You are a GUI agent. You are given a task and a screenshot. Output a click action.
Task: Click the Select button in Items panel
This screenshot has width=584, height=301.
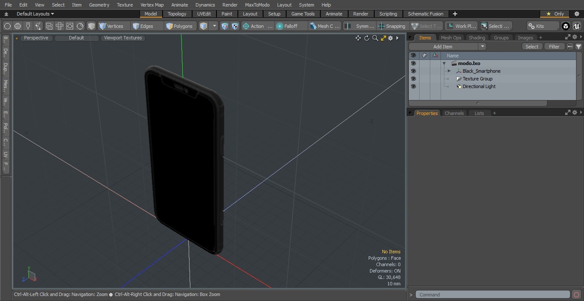pyautogui.click(x=532, y=46)
